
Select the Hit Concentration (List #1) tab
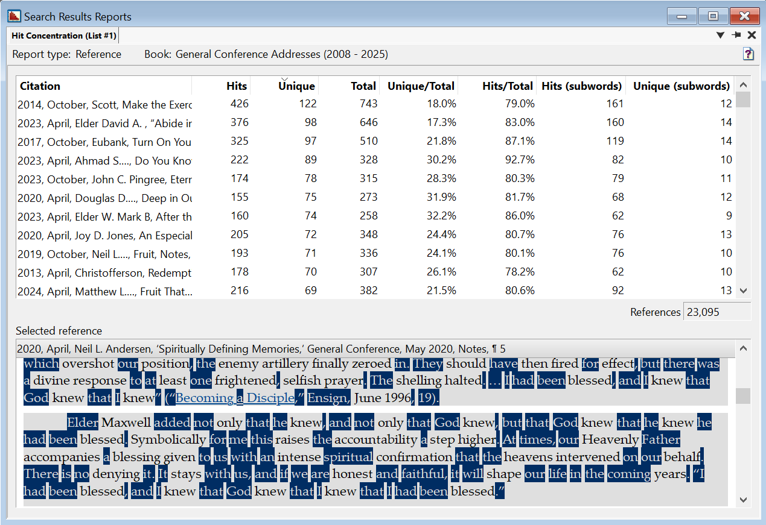[64, 36]
